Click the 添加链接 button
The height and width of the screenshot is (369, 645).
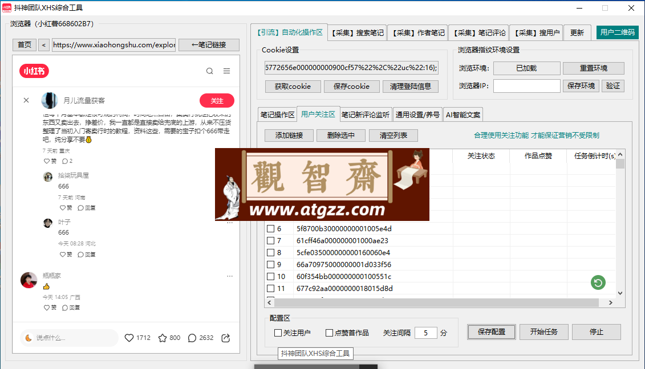click(x=289, y=136)
